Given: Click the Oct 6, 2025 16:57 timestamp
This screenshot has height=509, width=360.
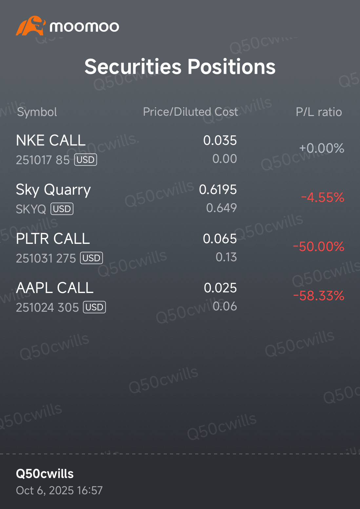Looking at the screenshot, I should pos(59,490).
